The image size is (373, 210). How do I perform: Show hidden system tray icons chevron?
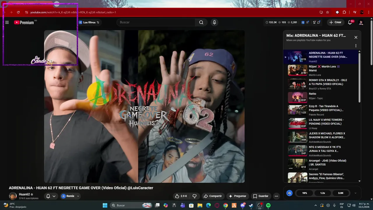[x=316, y=205]
